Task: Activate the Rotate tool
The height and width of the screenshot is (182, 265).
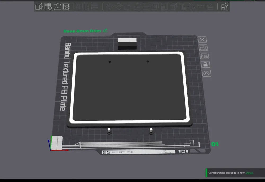Action: point(119,7)
